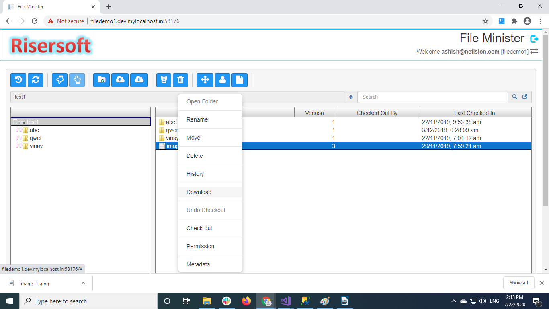Select Check-out in the context menu
549x309 pixels.
point(199,228)
